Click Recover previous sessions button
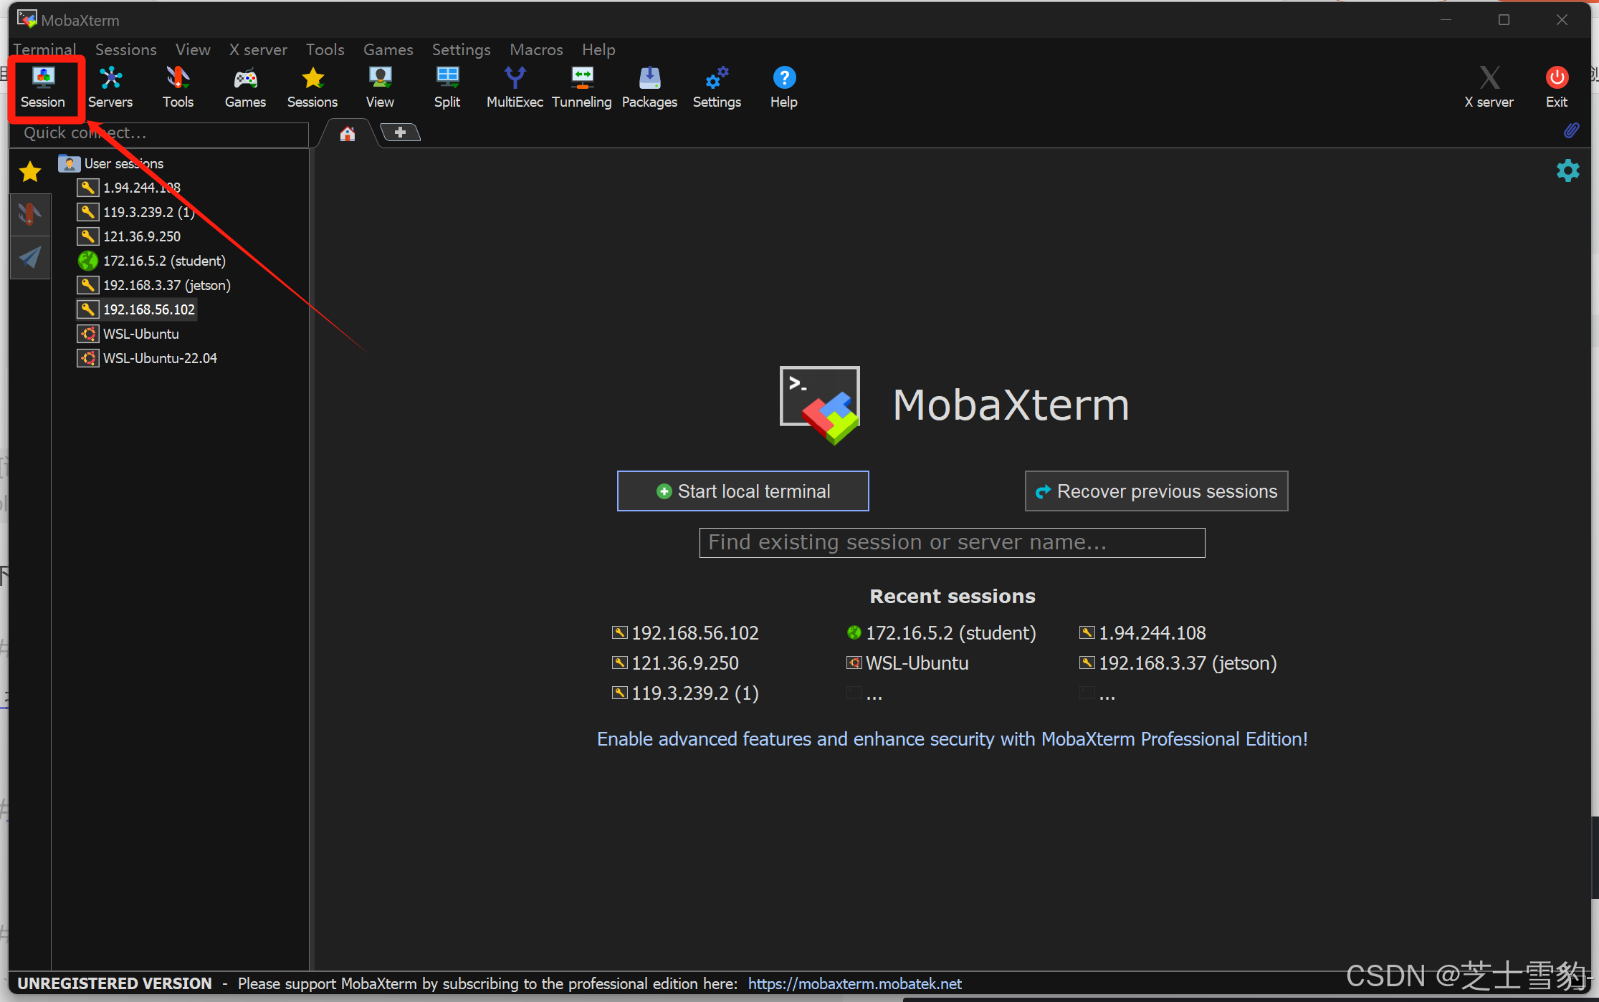 [1155, 491]
